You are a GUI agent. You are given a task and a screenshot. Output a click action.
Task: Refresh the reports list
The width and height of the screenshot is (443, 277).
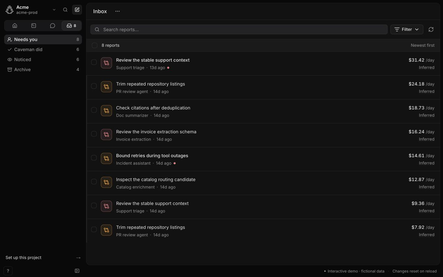(x=431, y=29)
